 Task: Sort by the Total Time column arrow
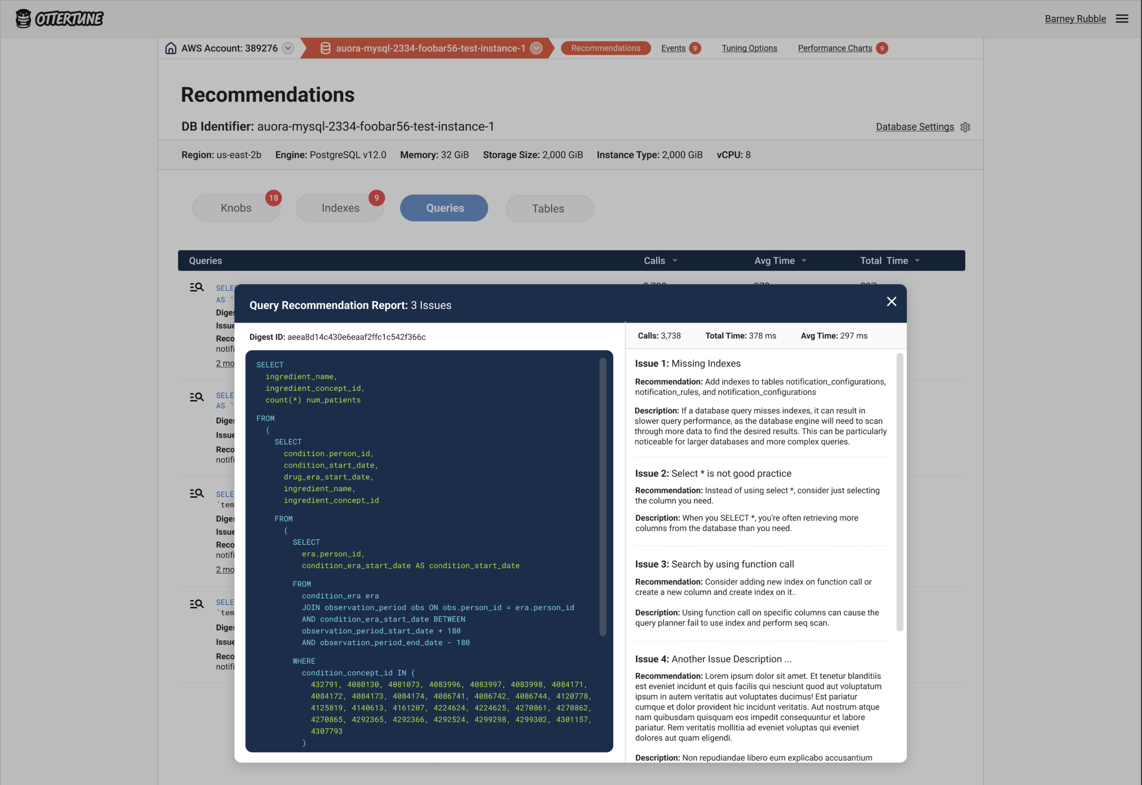coord(917,260)
